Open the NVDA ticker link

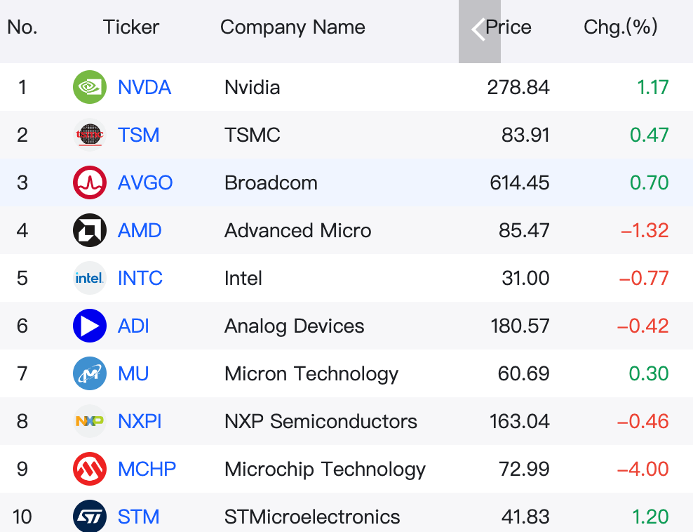pyautogui.click(x=144, y=87)
